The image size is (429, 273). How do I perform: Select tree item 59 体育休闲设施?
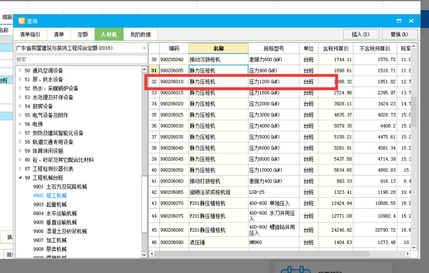tap(44, 151)
